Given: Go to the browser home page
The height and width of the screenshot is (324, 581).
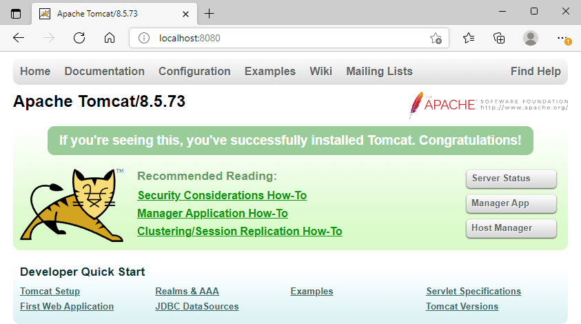Looking at the screenshot, I should (109, 38).
